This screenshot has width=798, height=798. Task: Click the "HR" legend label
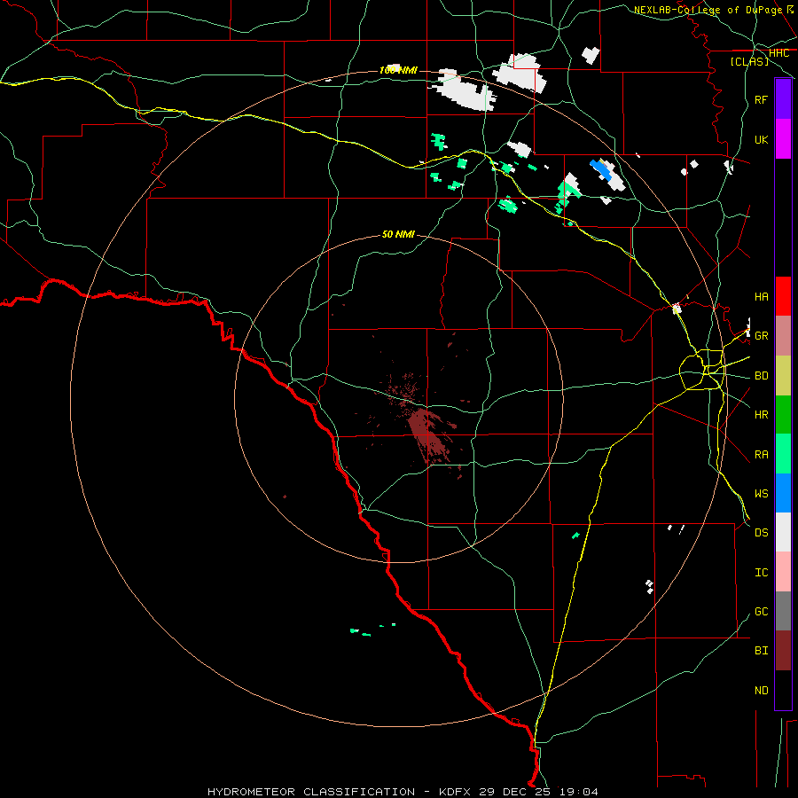[x=762, y=415]
